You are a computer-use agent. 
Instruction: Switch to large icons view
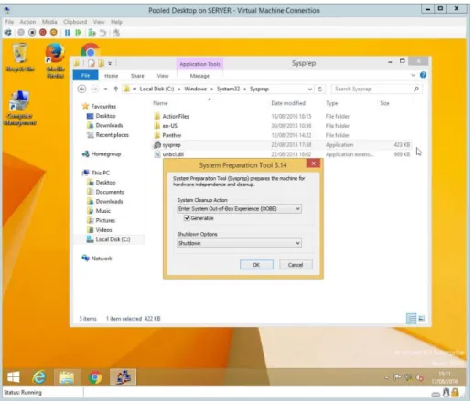tap(422, 319)
